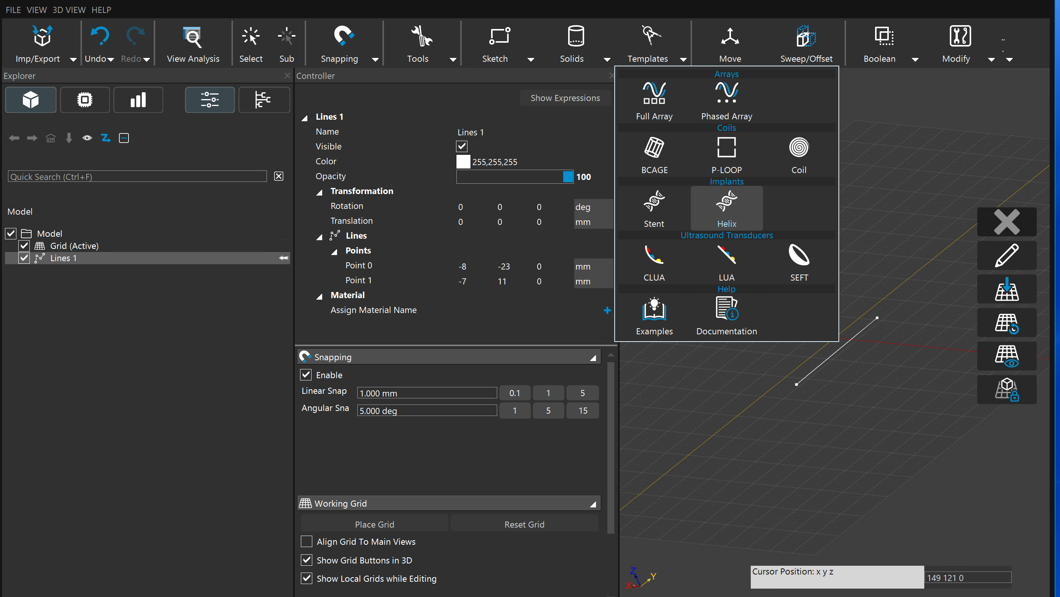Collapse the Points tree node
This screenshot has height=597, width=1060.
pos(334,252)
